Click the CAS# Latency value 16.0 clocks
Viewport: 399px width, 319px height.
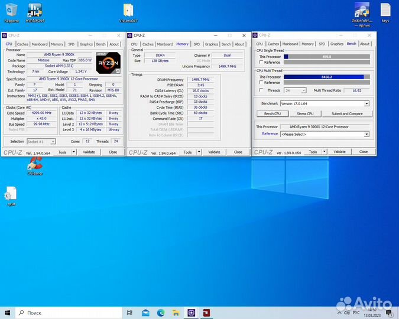pyautogui.click(x=200, y=90)
